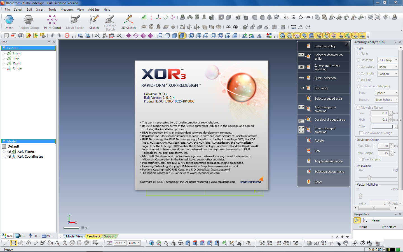
Task: Click the Rotate mouse-hint icon
Action: 308,141
